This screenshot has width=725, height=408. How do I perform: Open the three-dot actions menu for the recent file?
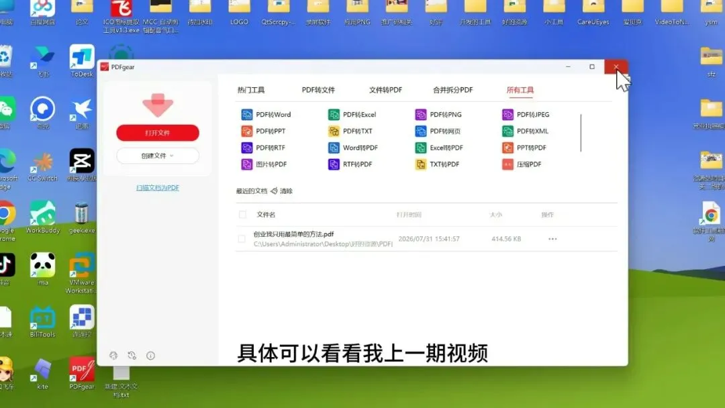click(x=552, y=239)
